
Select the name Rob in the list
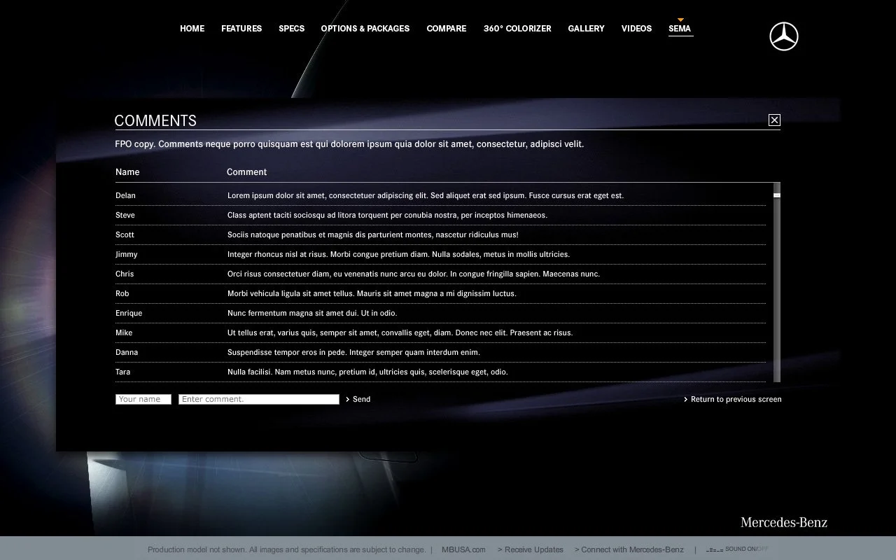tap(122, 293)
